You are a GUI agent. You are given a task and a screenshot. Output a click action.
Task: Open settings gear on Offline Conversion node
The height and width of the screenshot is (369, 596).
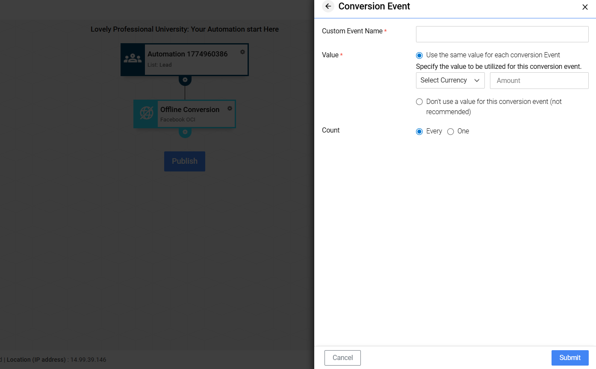(x=230, y=109)
